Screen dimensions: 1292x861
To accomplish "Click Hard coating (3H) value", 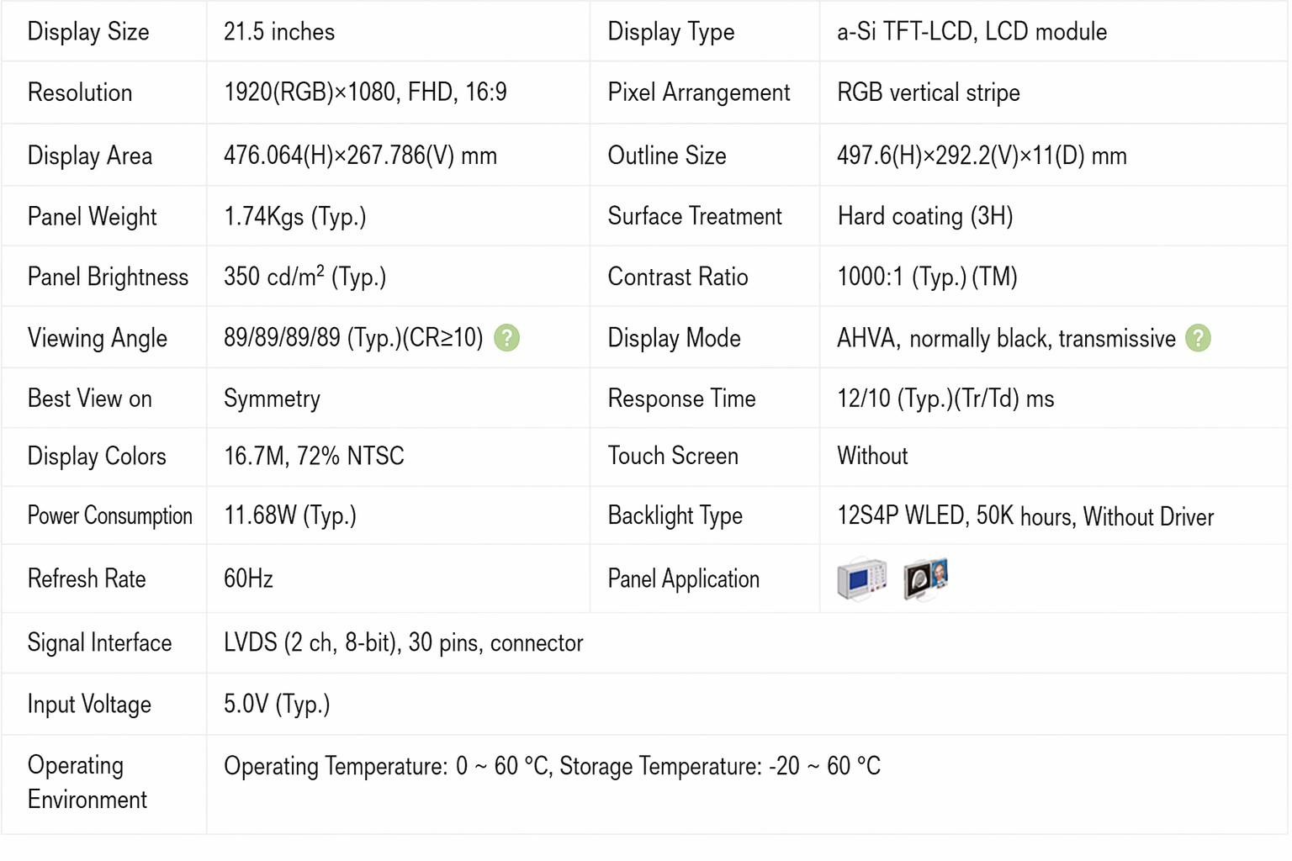I will (x=925, y=216).
